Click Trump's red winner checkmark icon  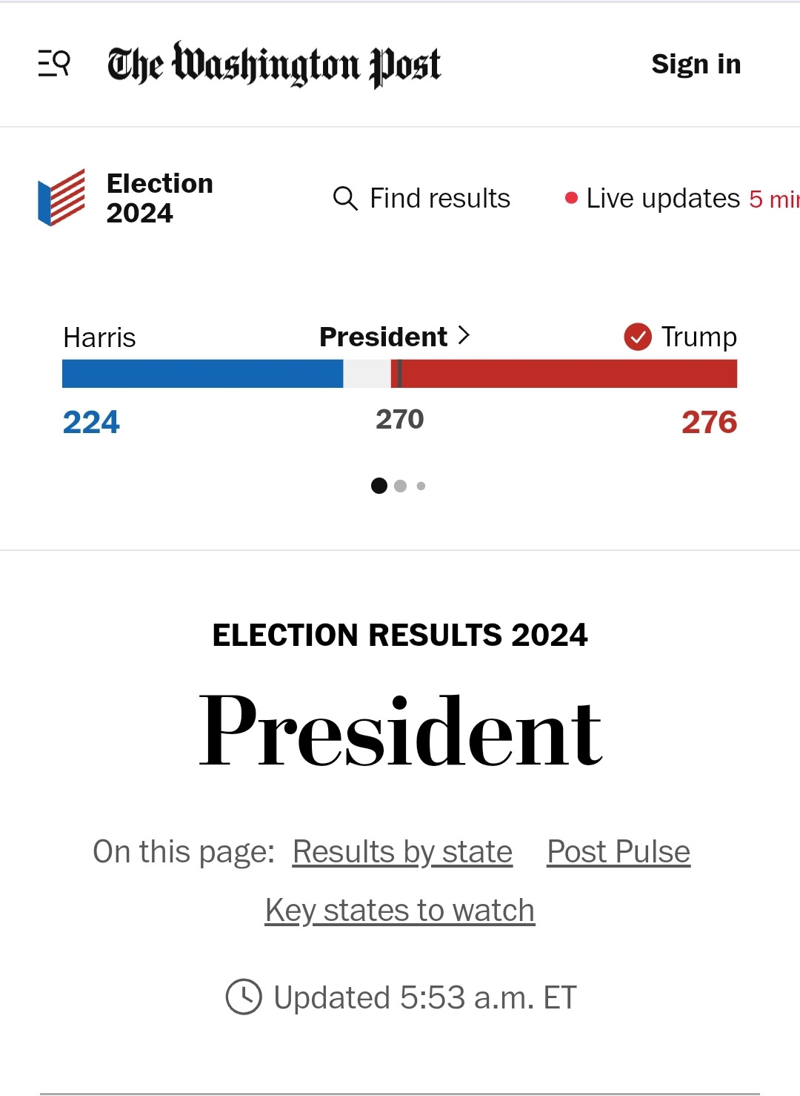(x=638, y=337)
